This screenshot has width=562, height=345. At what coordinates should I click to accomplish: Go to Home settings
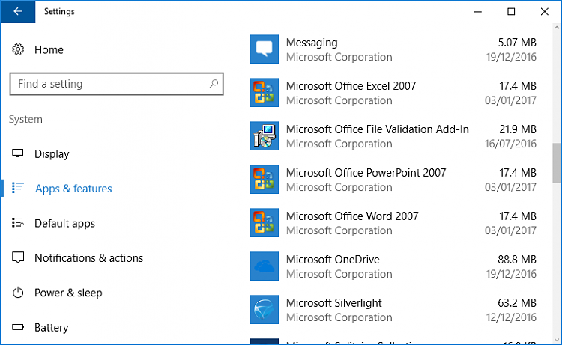[x=49, y=49]
